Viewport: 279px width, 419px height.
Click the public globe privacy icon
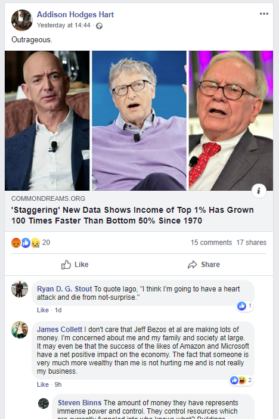coord(99,26)
